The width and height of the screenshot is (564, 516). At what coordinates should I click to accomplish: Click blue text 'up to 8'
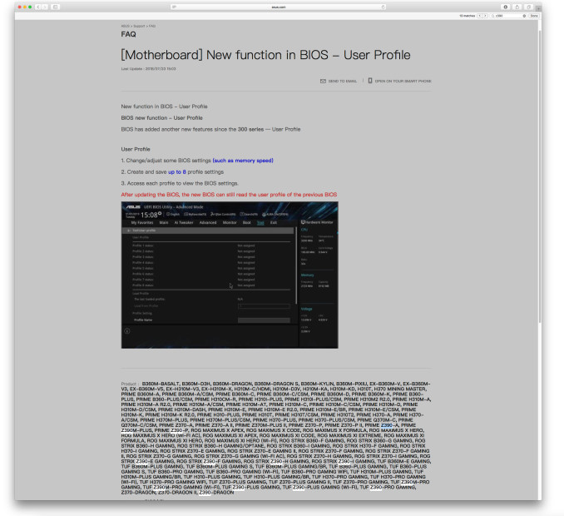point(177,172)
